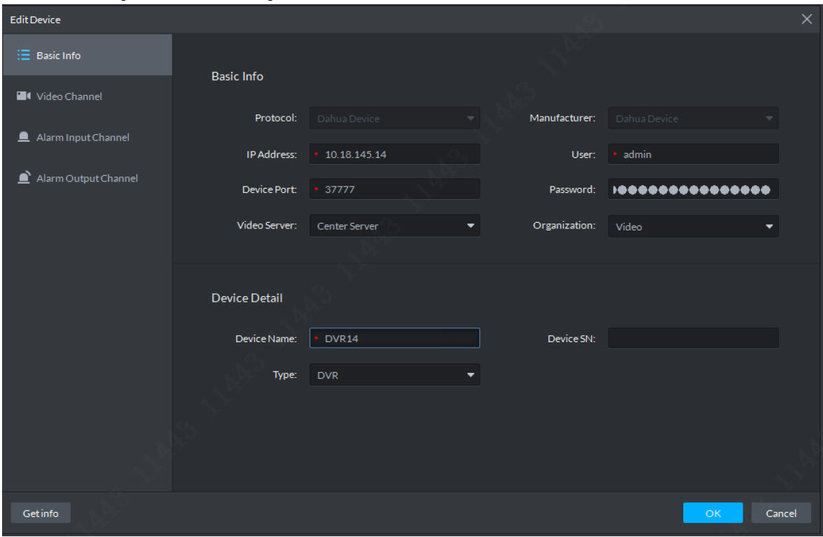The width and height of the screenshot is (823, 537).
Task: Switch to the Alarm Input Channel tab
Action: [x=82, y=138]
